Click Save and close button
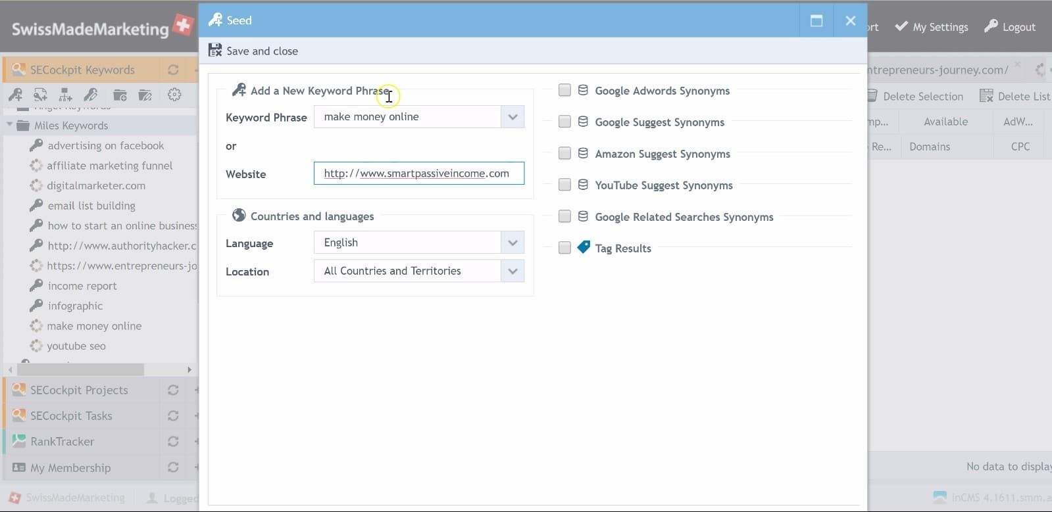Image resolution: width=1052 pixels, height=512 pixels. coord(253,51)
